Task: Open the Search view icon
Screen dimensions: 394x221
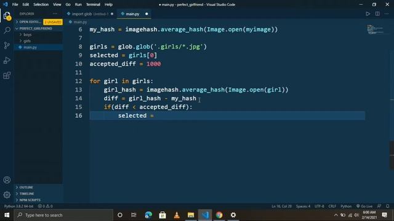Action: click(7, 31)
